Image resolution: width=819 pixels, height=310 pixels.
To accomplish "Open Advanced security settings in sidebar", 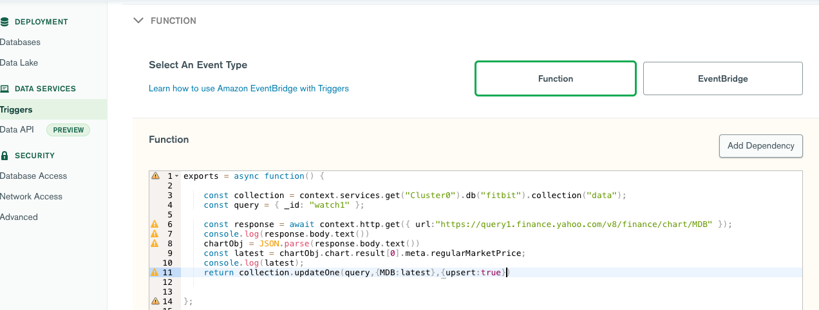I will (x=19, y=217).
